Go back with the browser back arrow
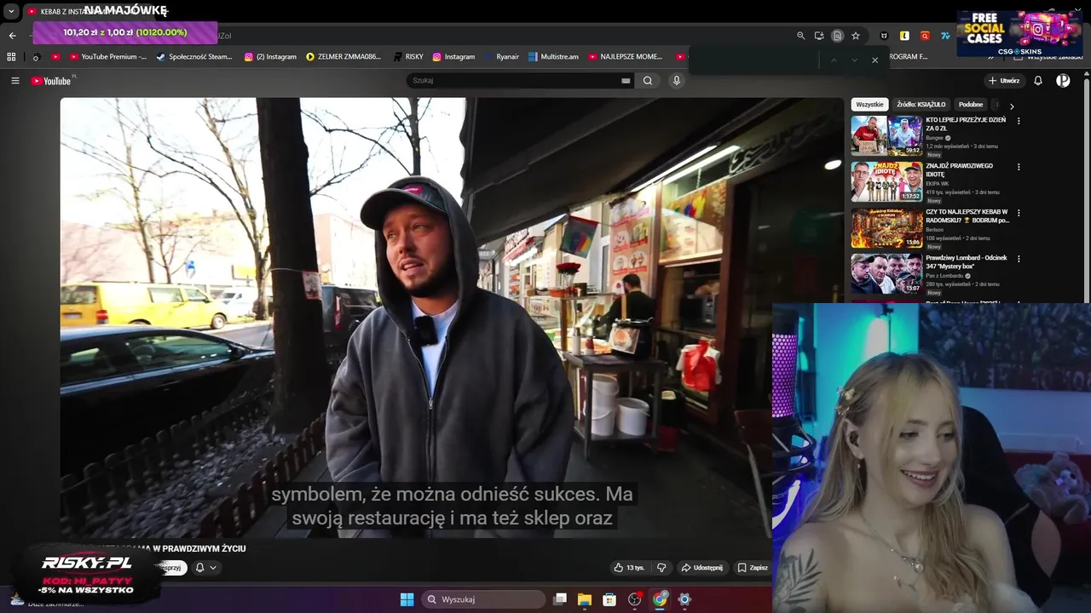This screenshot has height=613, width=1091. tap(12, 36)
